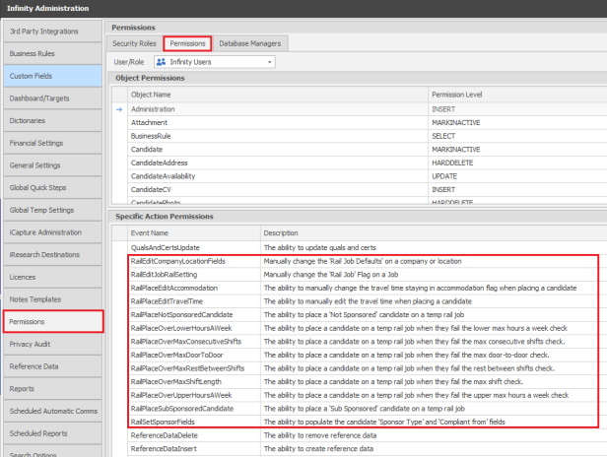The image size is (607, 457).
Task: Select the CandidateAvailability object row
Action: click(x=360, y=176)
